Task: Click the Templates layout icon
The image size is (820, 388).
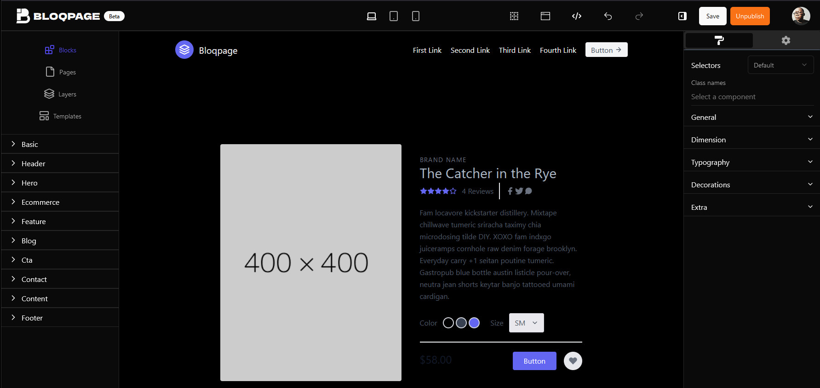Action: tap(44, 116)
